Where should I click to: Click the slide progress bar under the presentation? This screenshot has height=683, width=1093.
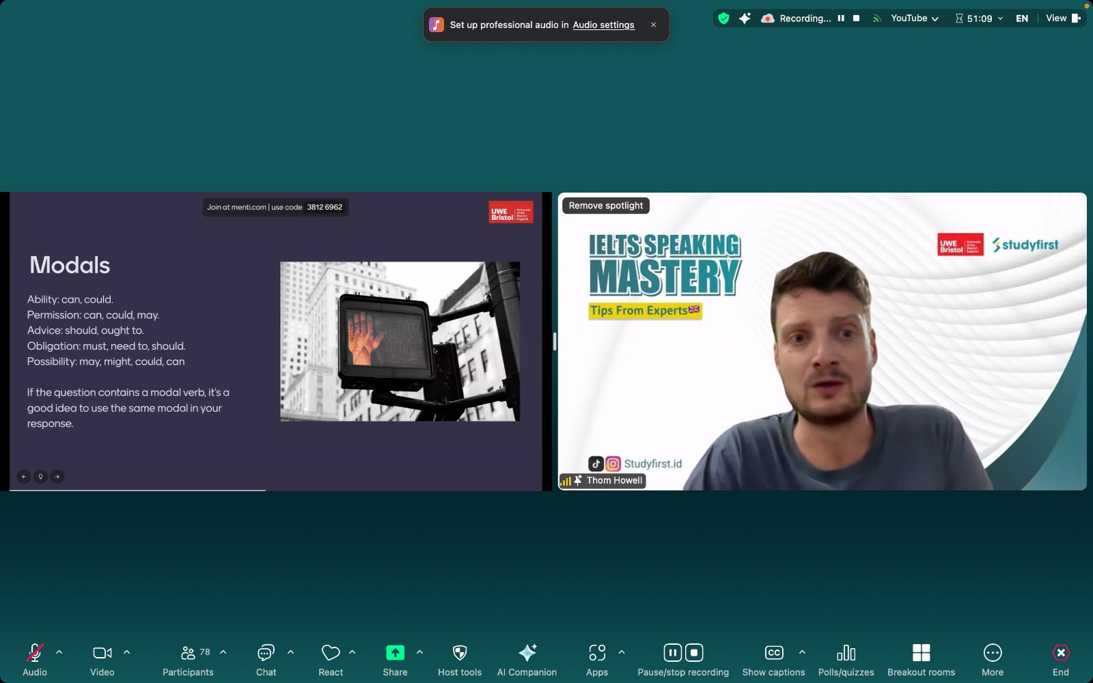coord(137,490)
